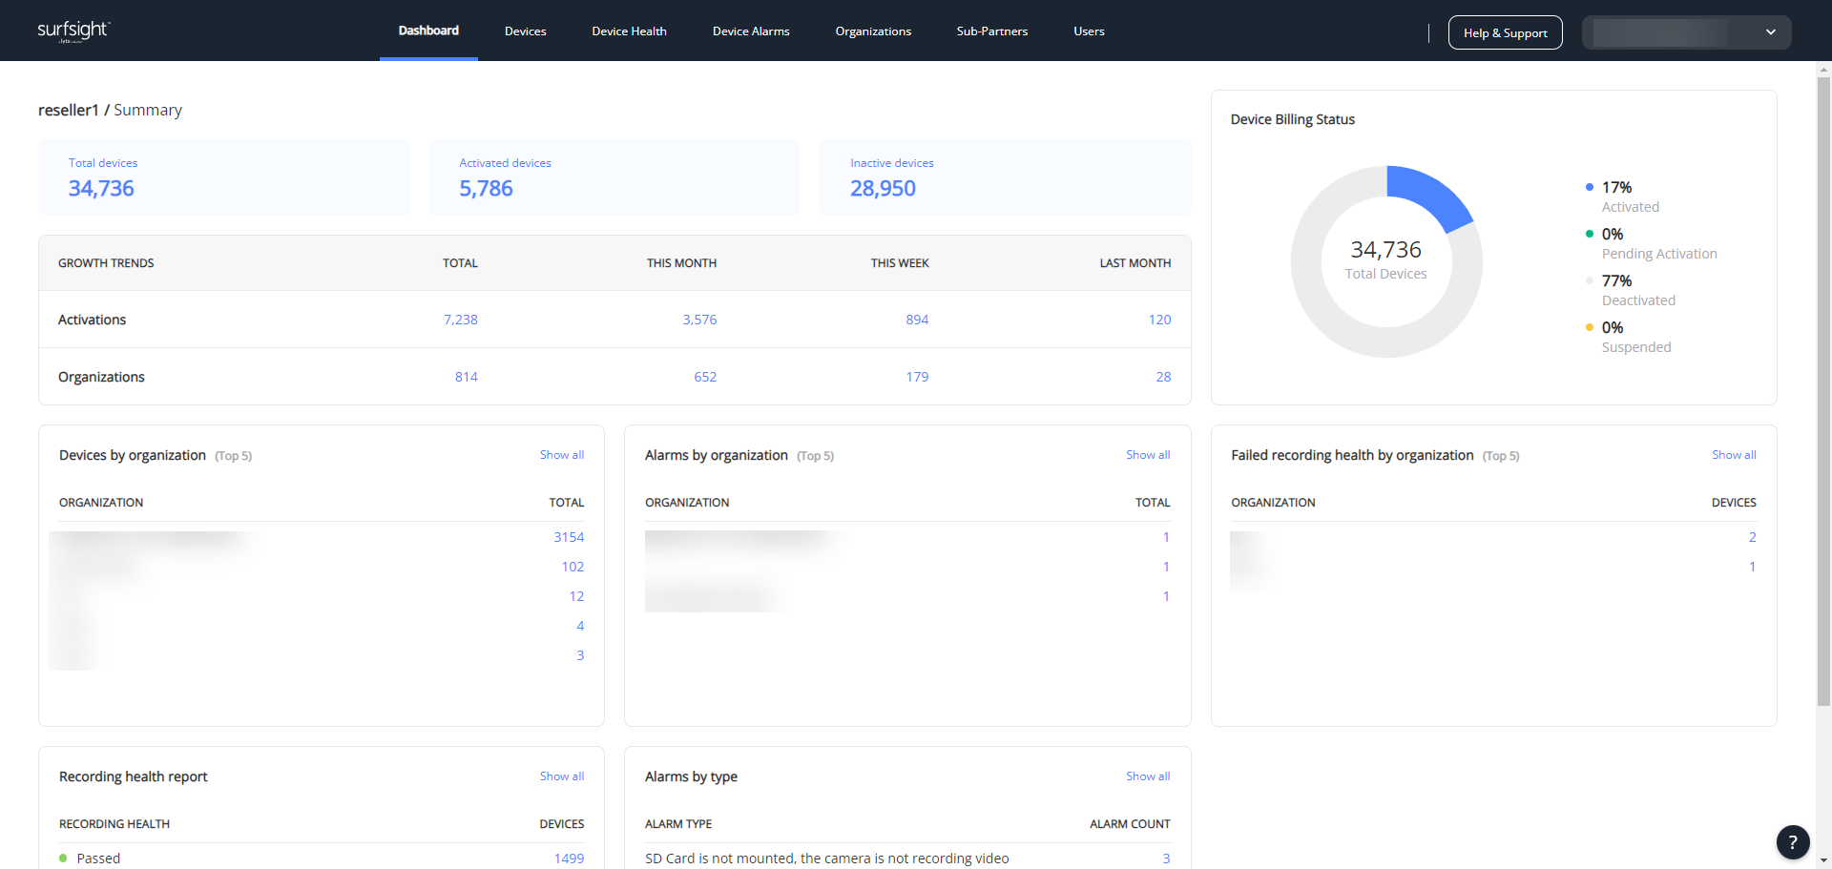Screen dimensions: 1832x869
Task: Expand the account dropdown chevron
Action: [1771, 31]
